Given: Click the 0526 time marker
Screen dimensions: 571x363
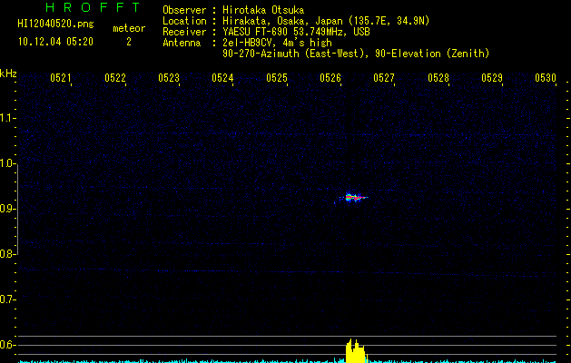Looking at the screenshot, I should point(330,78).
